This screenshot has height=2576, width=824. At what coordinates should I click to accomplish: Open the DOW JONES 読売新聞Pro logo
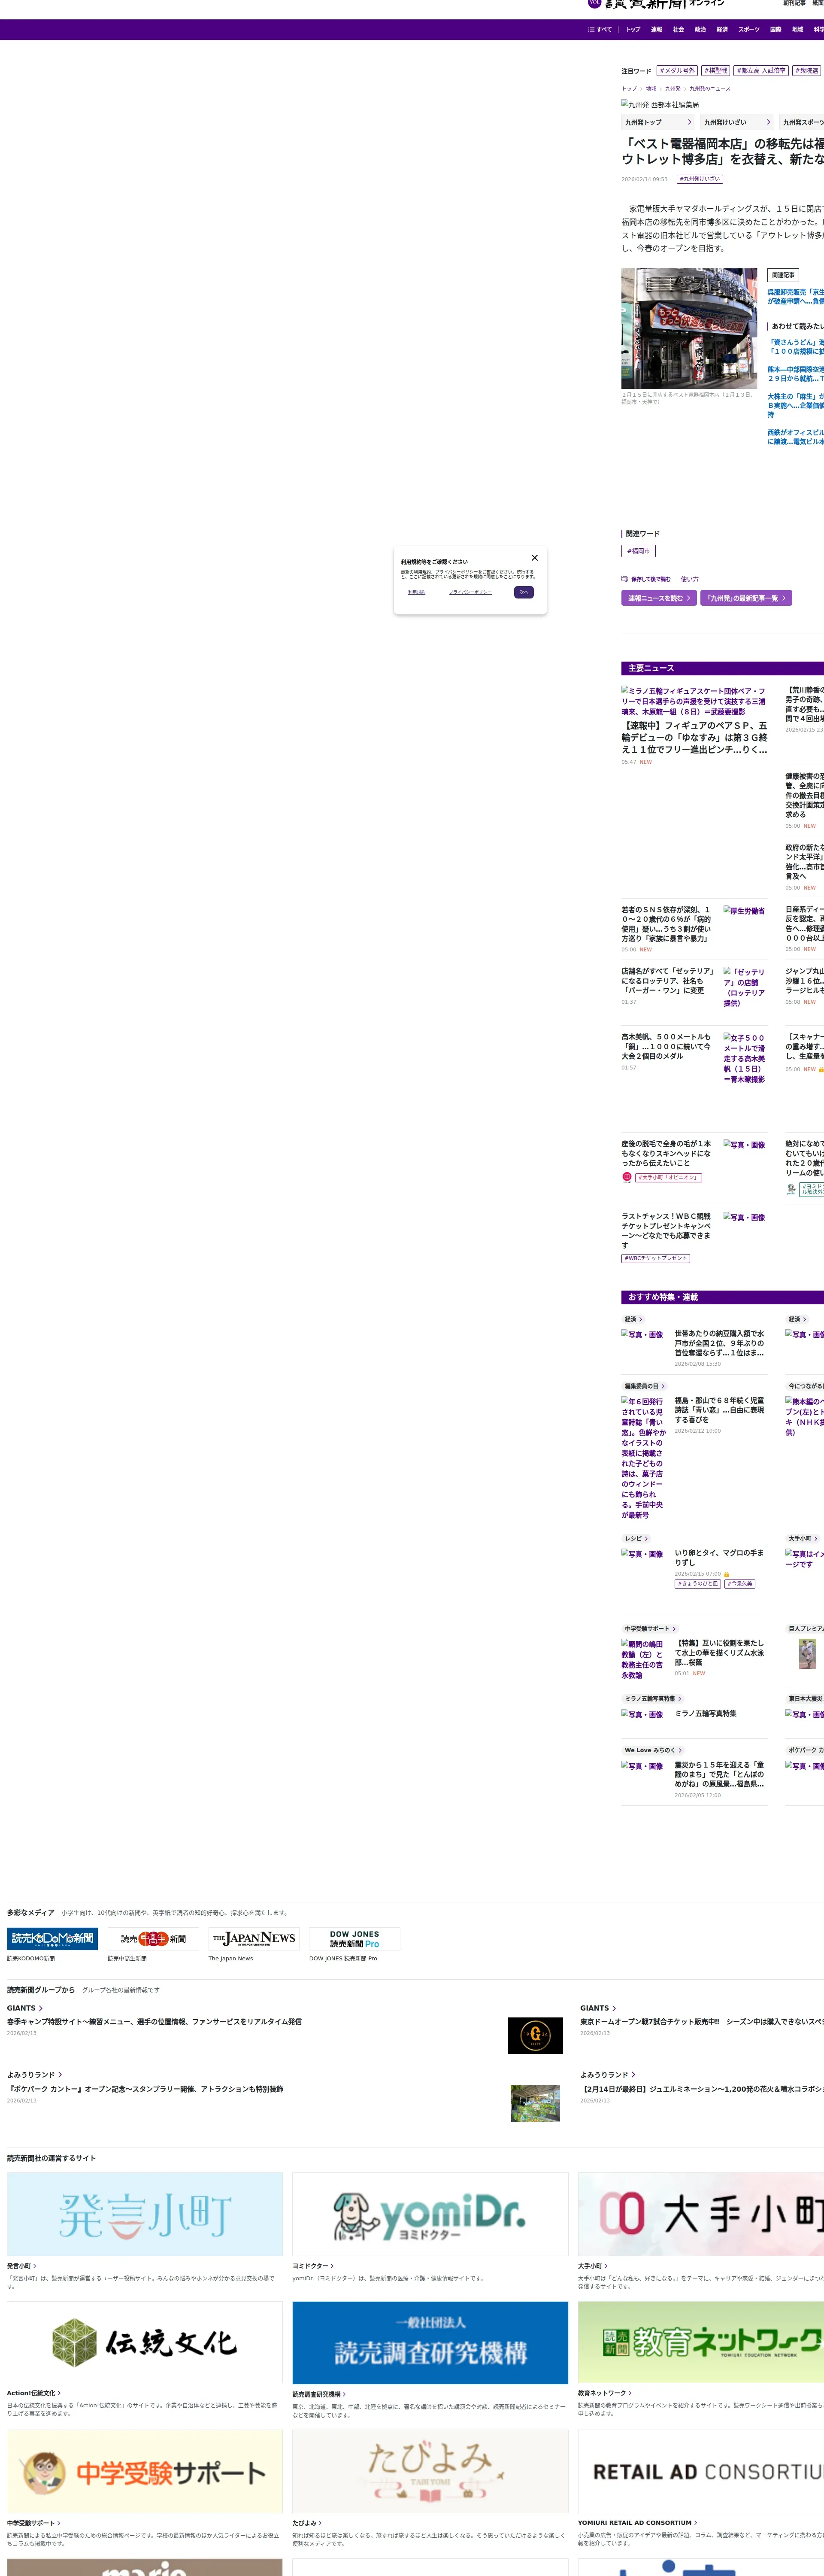(354, 1938)
